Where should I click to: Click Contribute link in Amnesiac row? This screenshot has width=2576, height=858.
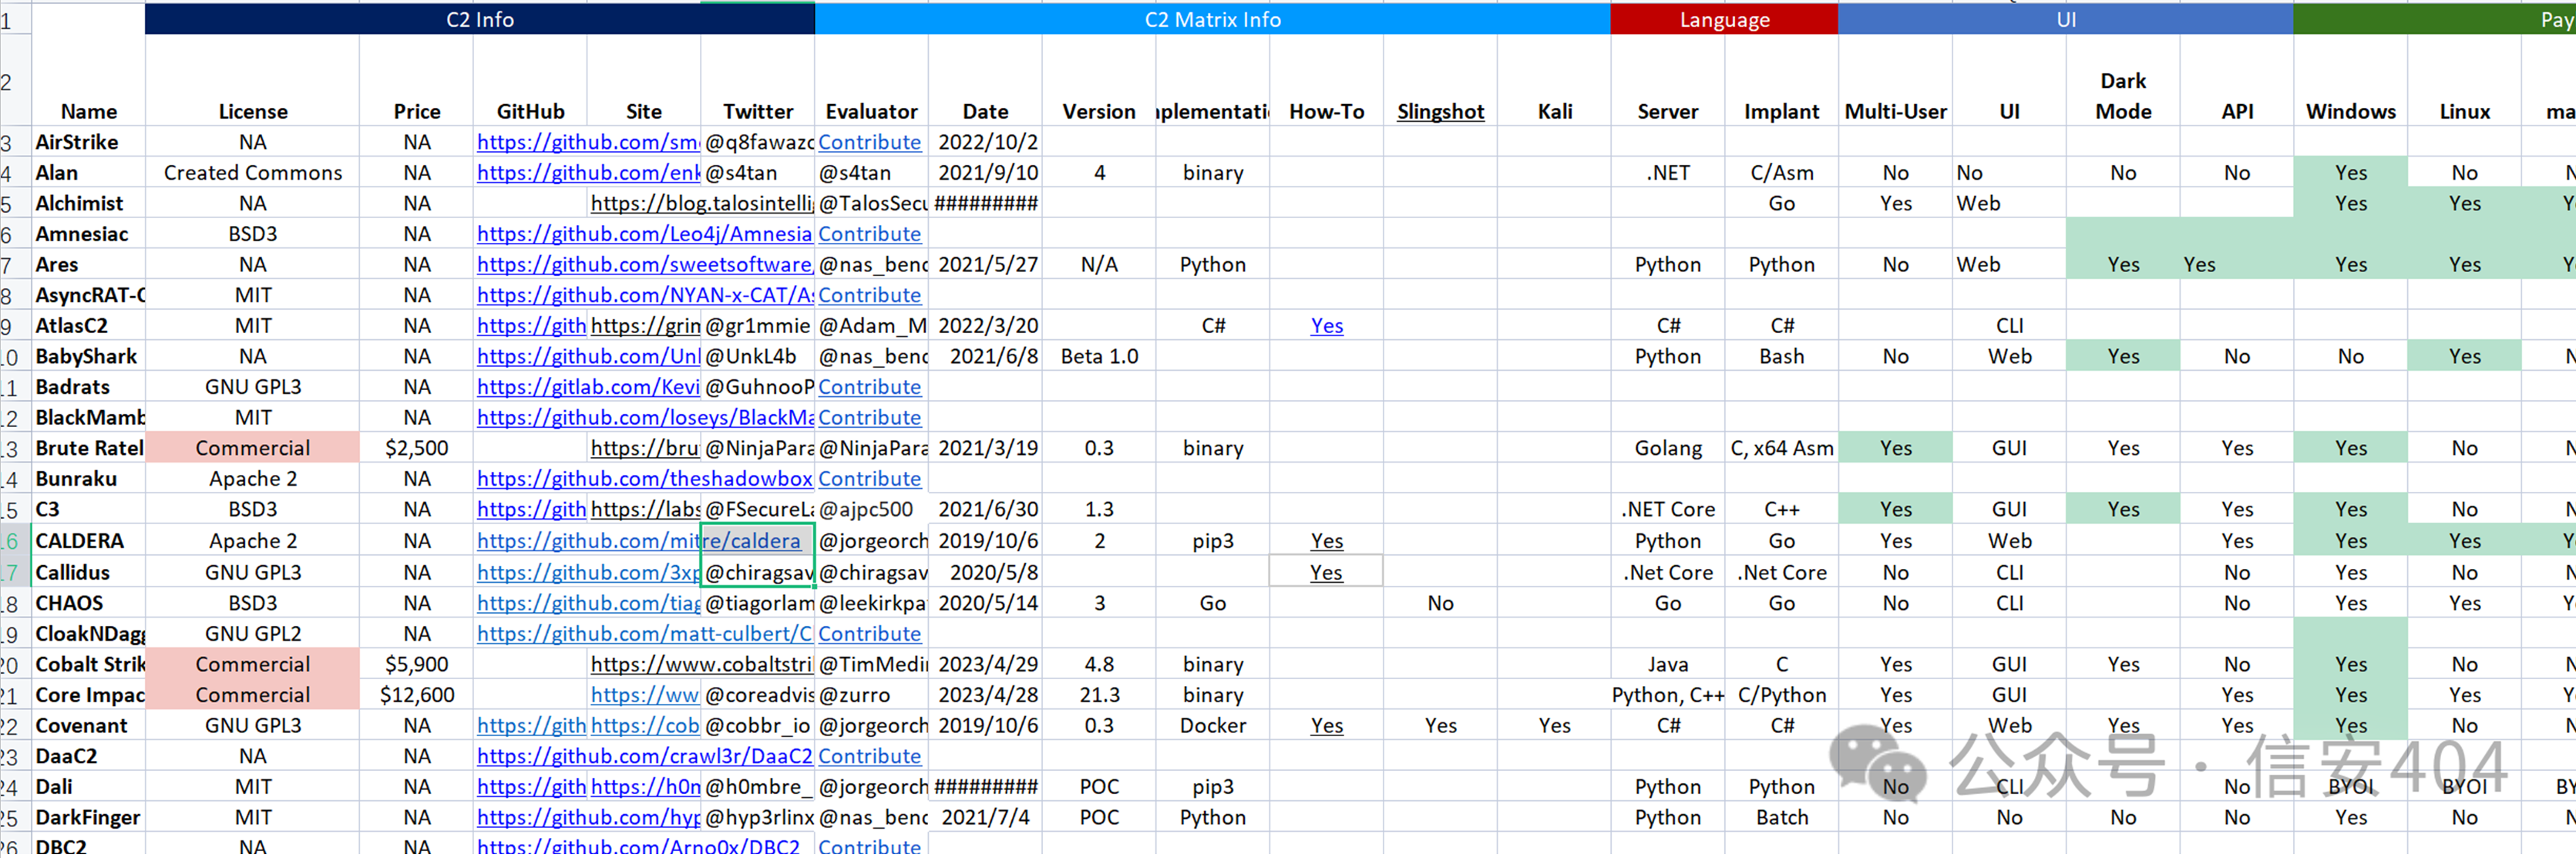[x=869, y=234]
